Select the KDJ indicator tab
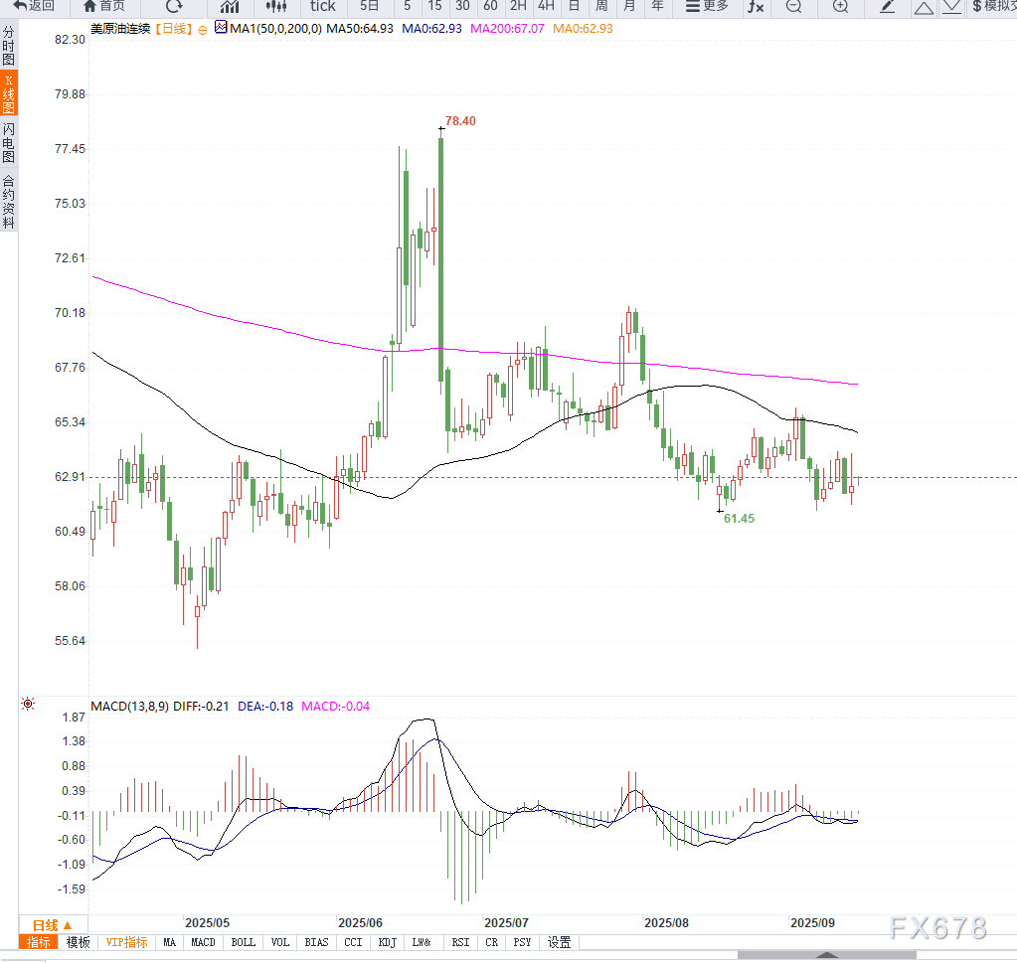1017x963 pixels. coord(388,942)
